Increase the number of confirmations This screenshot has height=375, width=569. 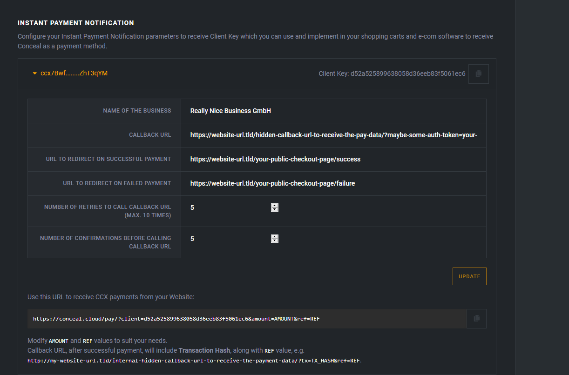275,237
